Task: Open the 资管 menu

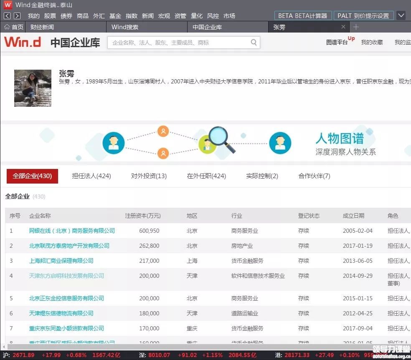Action: pyautogui.click(x=180, y=16)
